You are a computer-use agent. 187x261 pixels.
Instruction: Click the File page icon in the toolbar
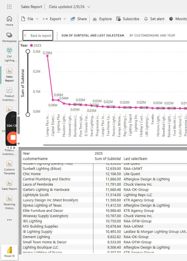pyautogui.click(x=23, y=19)
